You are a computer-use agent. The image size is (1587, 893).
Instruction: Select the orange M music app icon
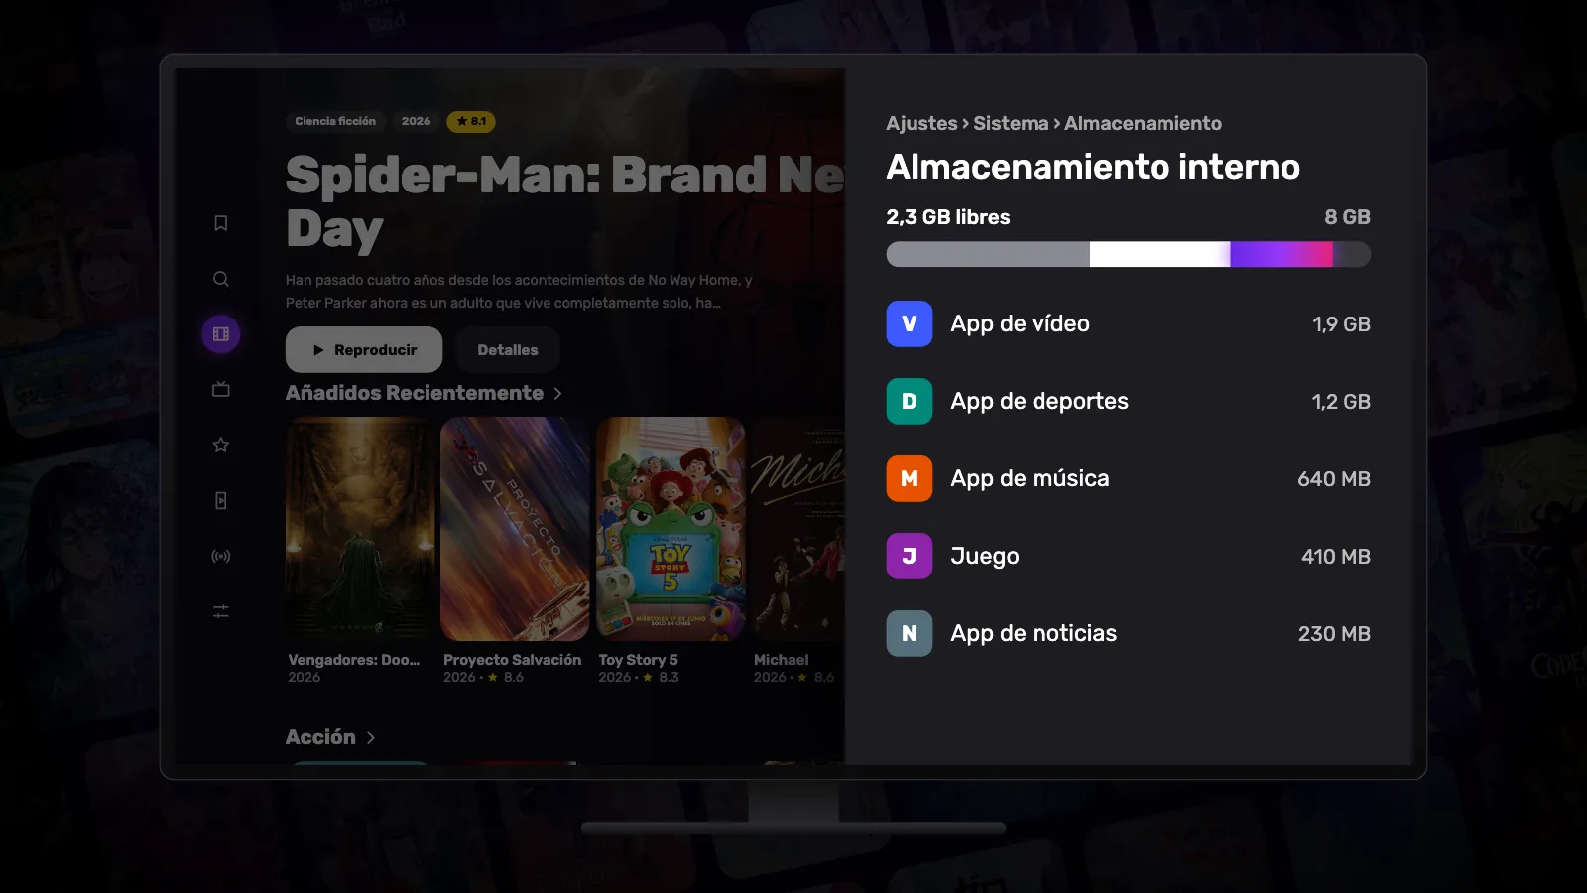click(910, 478)
